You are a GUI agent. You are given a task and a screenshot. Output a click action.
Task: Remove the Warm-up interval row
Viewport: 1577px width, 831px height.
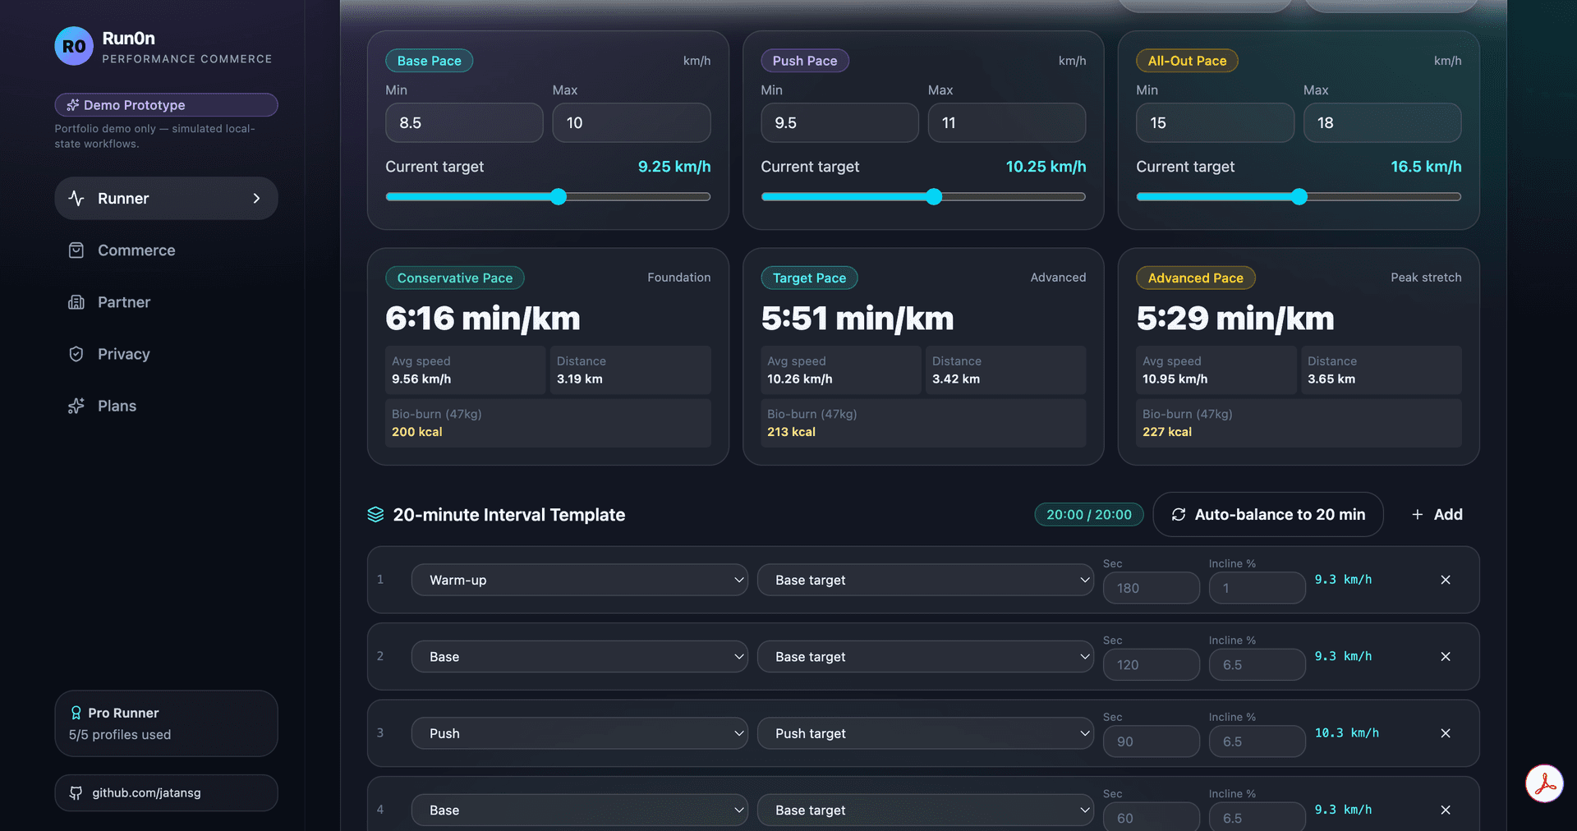tap(1446, 580)
